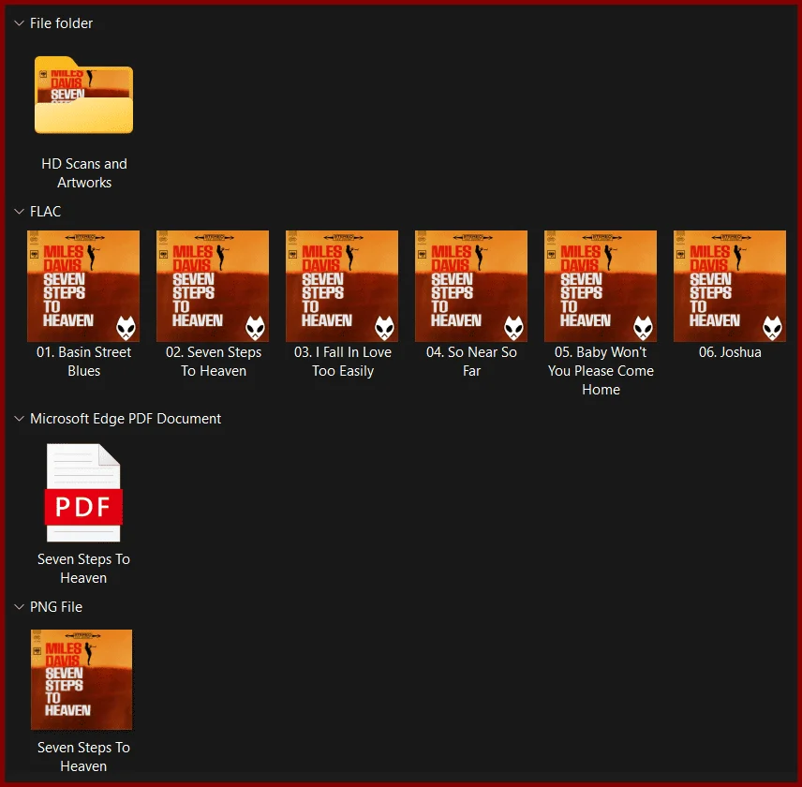Click the PNG's Seven Steps To Heaven file name
This screenshot has height=787, width=802.
[83, 756]
